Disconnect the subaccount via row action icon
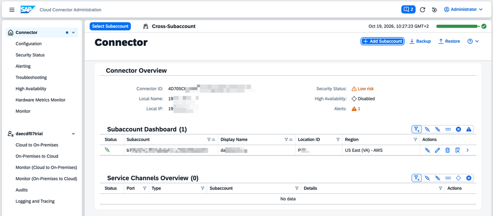 coord(427,151)
